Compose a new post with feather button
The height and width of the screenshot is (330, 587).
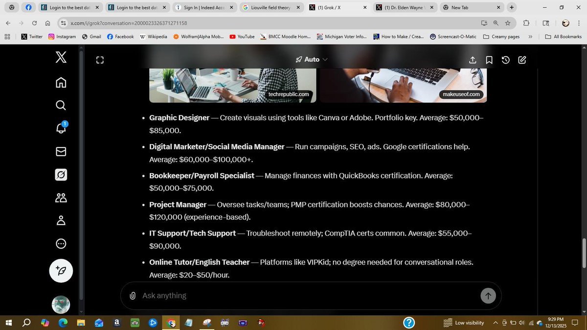click(61, 270)
